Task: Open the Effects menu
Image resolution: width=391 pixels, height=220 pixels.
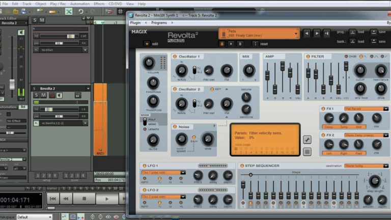Action: [99, 4]
